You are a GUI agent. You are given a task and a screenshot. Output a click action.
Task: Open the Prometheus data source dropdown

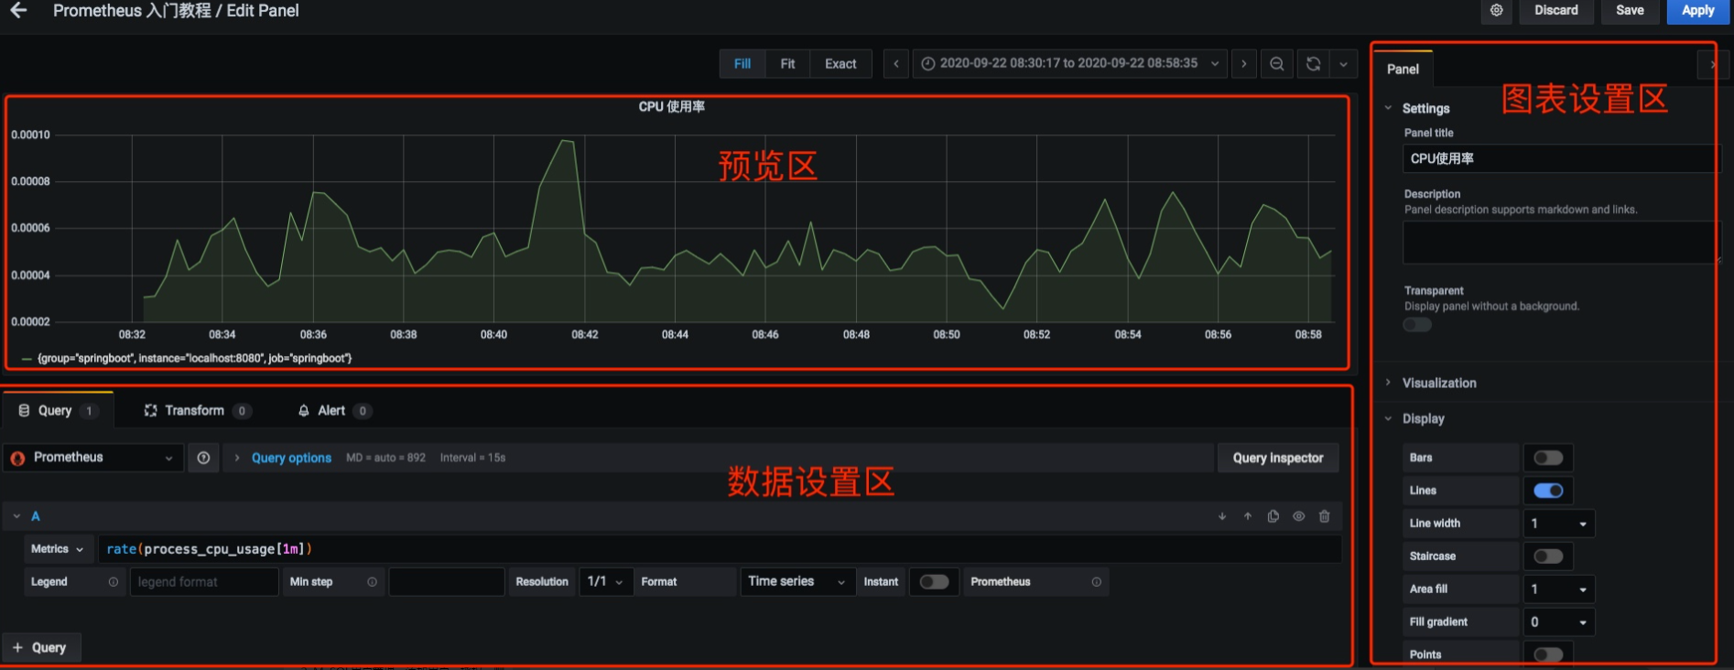tap(93, 458)
